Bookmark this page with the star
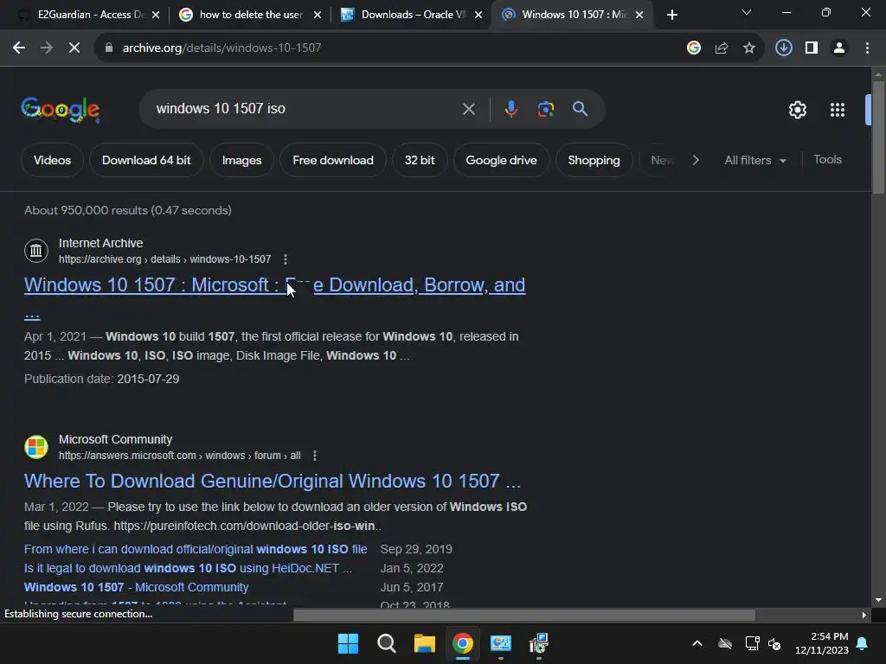The width and height of the screenshot is (886, 664). pos(749,48)
